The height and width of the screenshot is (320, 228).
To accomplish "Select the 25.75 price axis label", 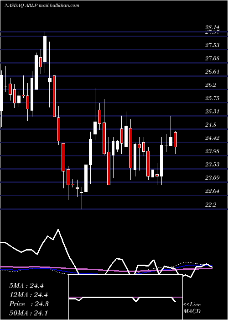I will pyautogui.click(x=212, y=98).
